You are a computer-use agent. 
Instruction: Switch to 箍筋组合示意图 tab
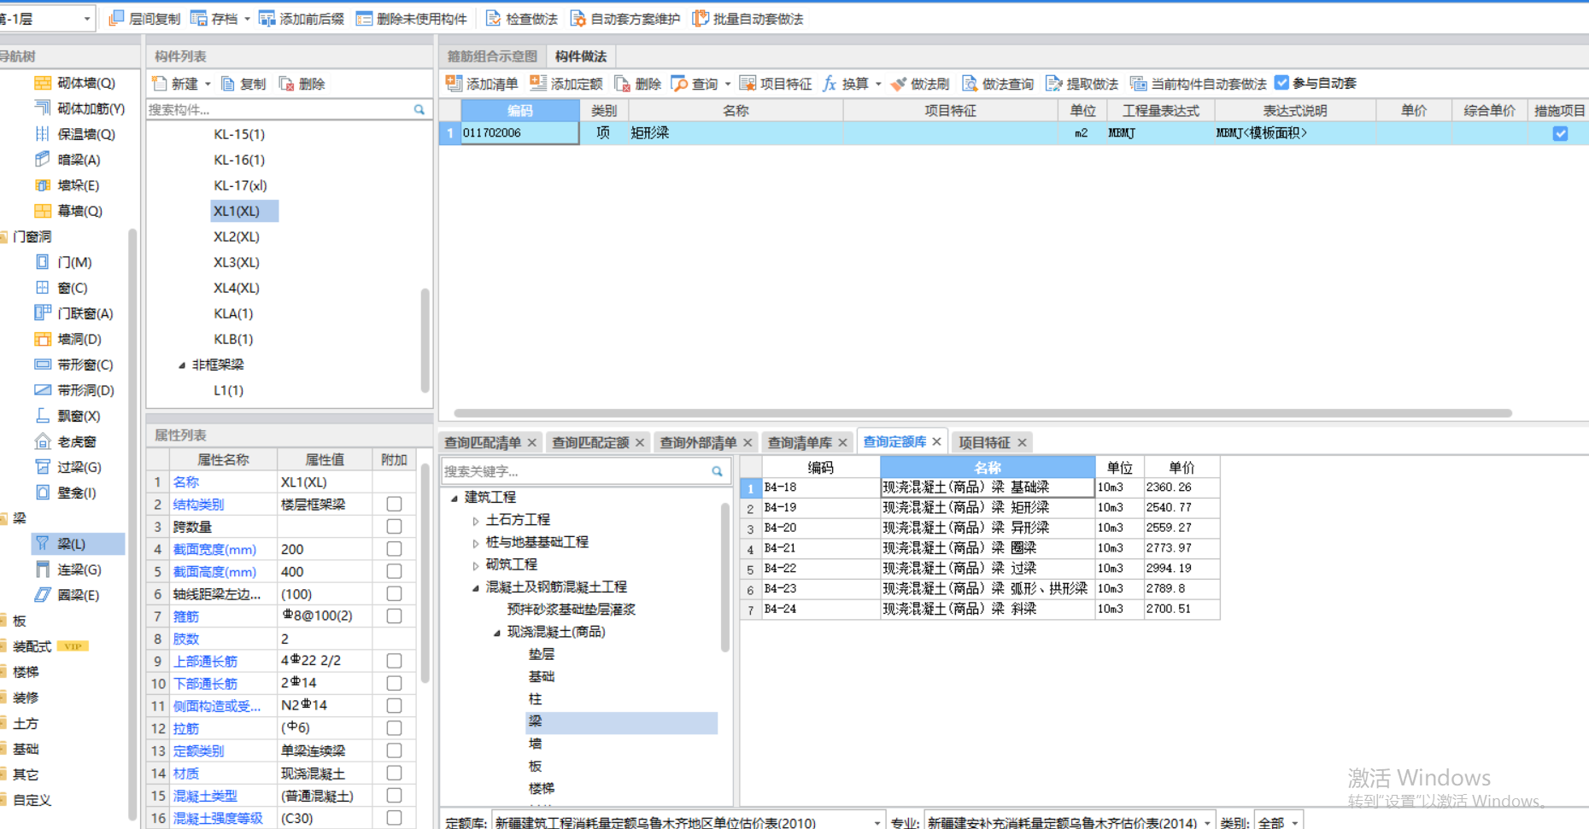tap(492, 56)
